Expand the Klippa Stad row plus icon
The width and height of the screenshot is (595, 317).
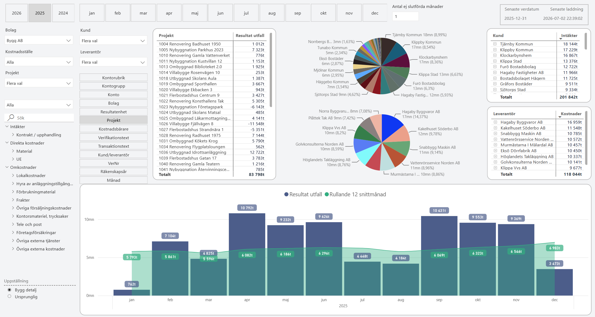(495, 61)
